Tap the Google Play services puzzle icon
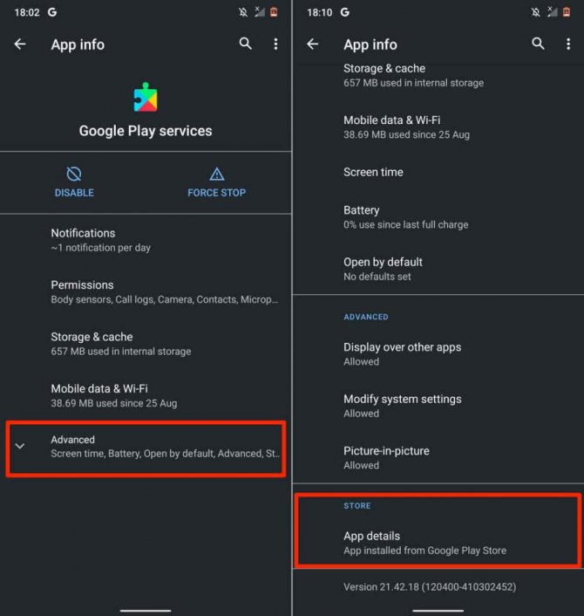 coord(146,97)
